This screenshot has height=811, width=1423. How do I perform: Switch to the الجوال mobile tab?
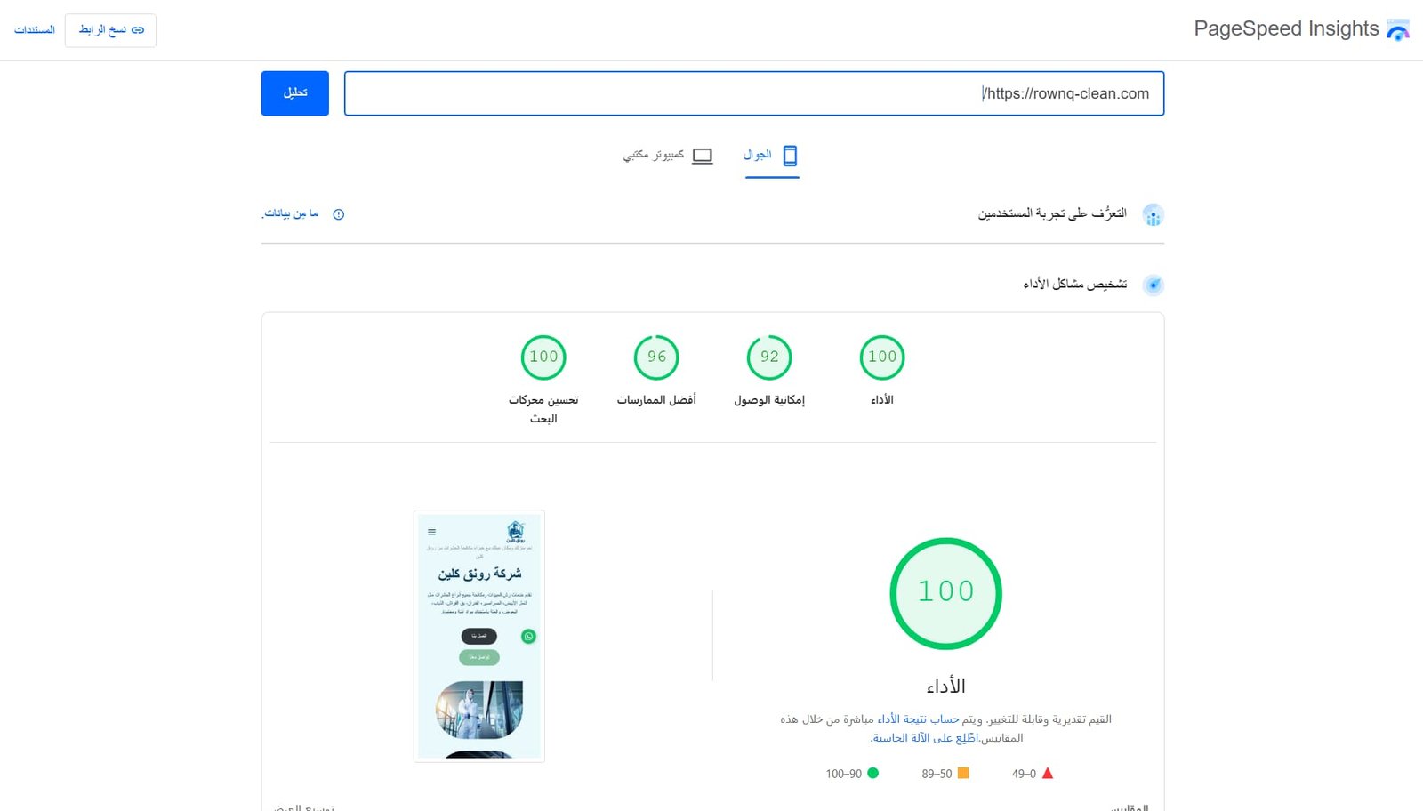click(771, 156)
